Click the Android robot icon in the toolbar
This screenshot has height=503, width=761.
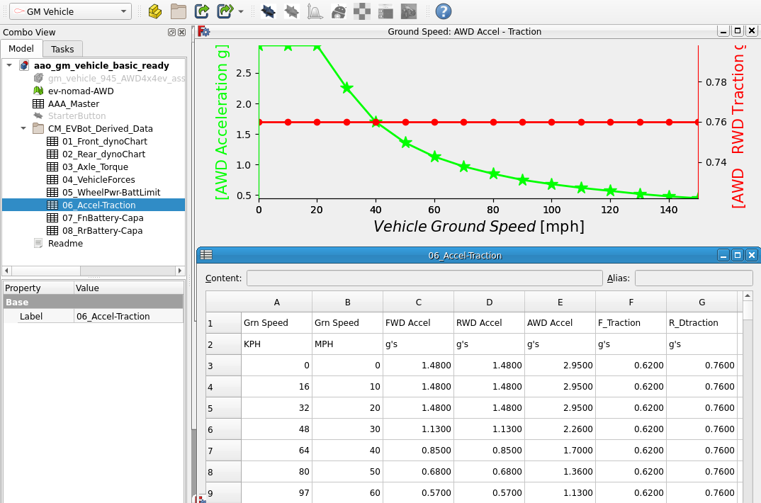[339, 11]
